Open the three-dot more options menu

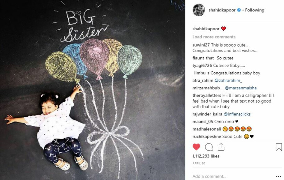pyautogui.click(x=278, y=177)
